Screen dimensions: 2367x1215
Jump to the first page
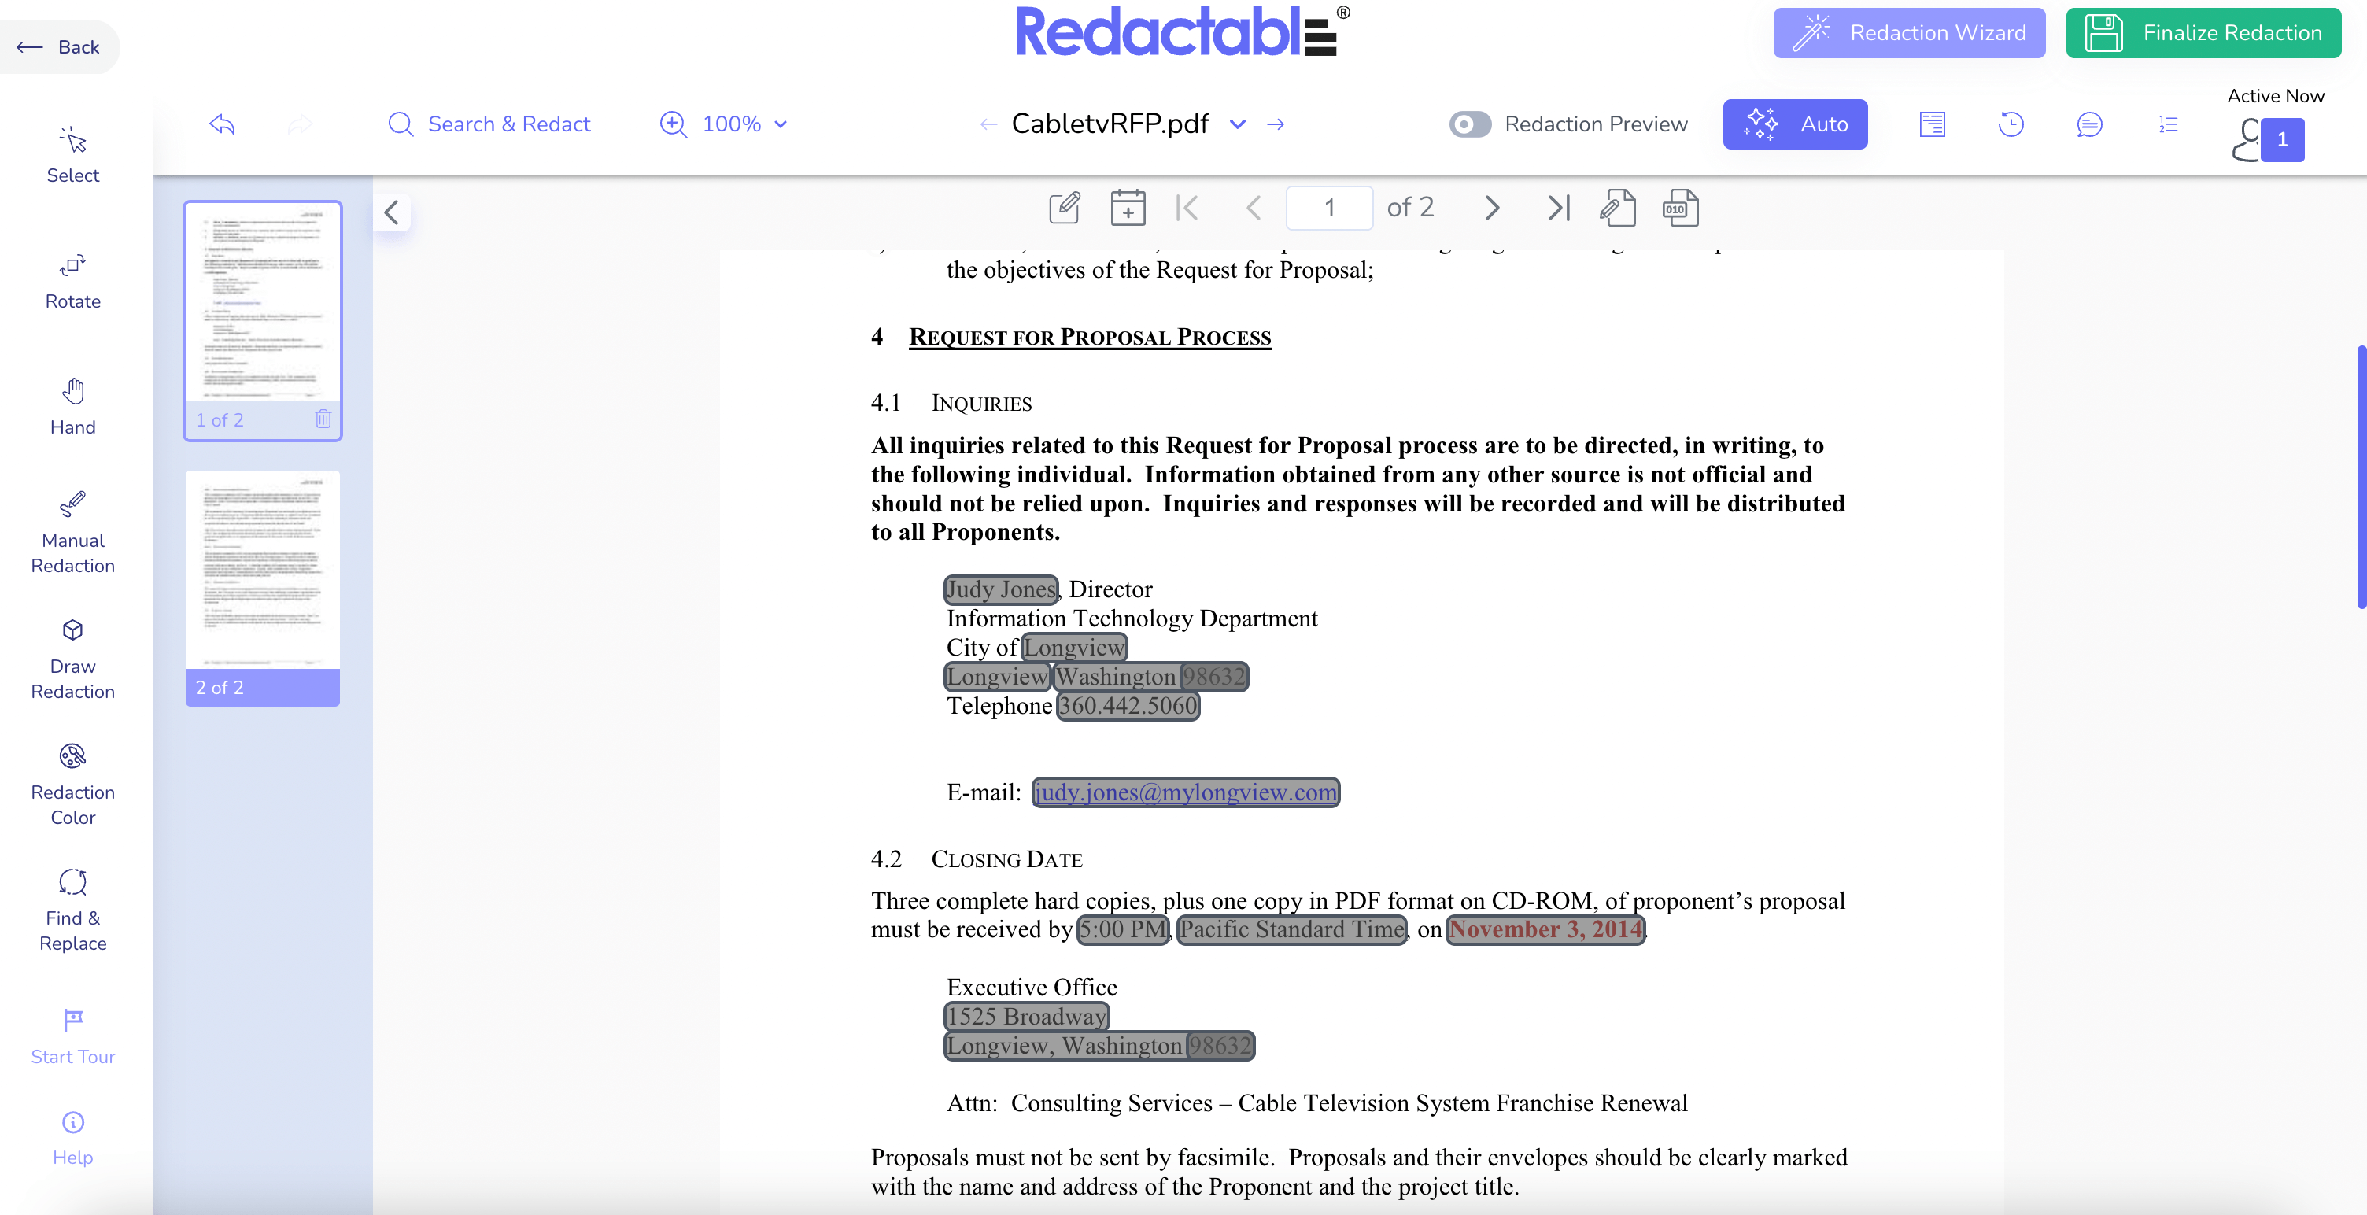pyautogui.click(x=1187, y=208)
